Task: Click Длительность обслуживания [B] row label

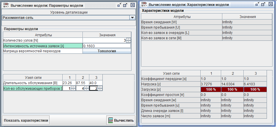Action: coord(33,83)
